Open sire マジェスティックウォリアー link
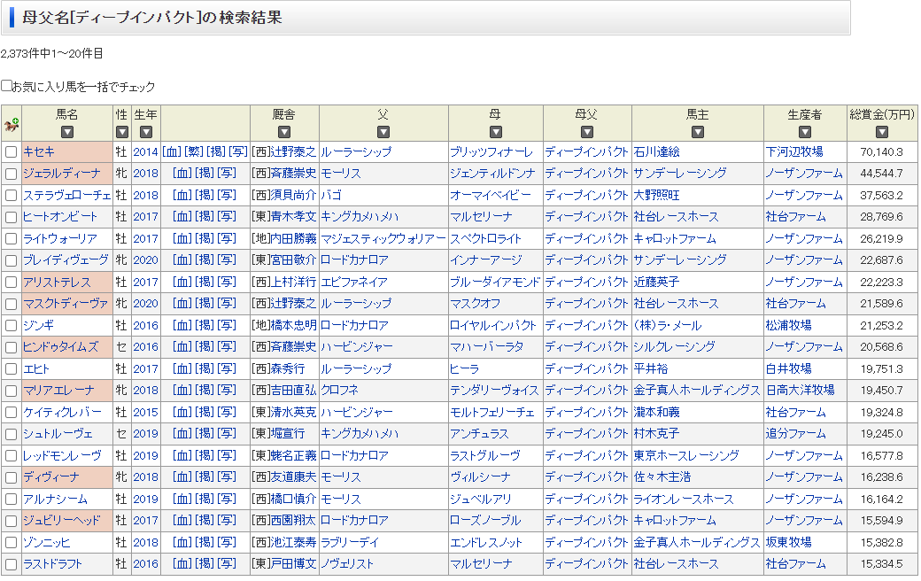Viewport: 921px width, 581px height. pos(383,238)
